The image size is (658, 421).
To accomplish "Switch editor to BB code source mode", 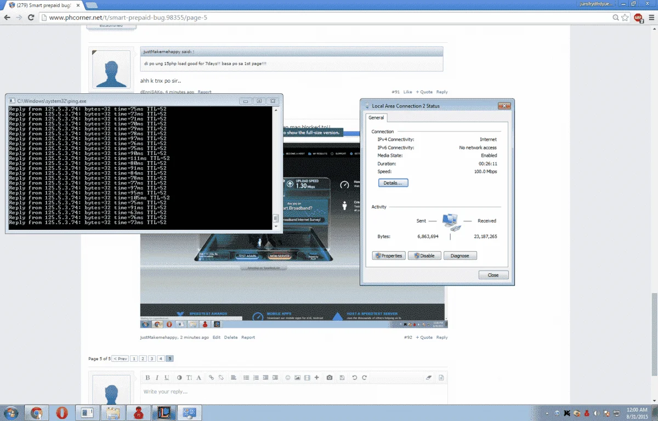I will [441, 378].
